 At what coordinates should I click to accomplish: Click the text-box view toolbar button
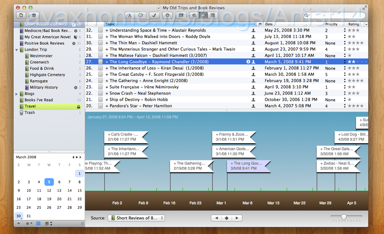(181, 15)
